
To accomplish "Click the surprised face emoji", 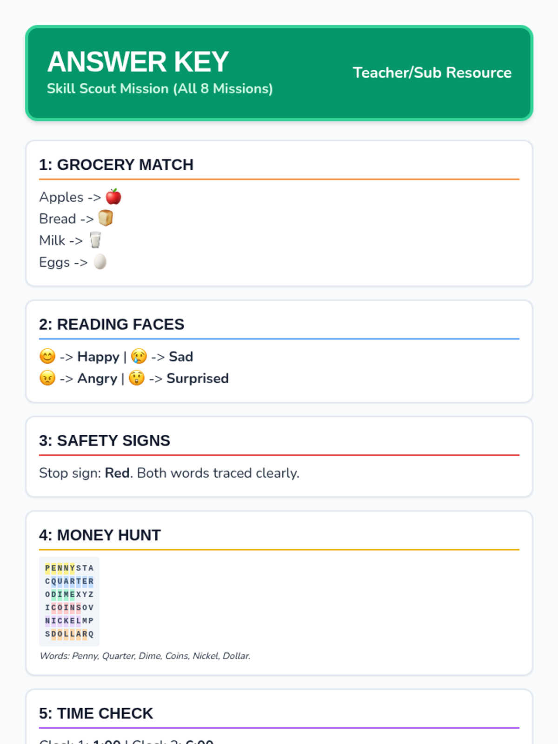I will [137, 379].
